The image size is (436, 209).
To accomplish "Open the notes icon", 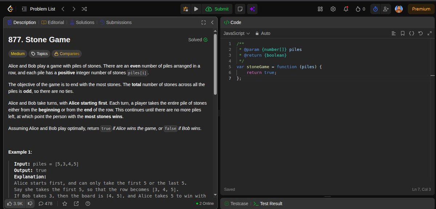I will [x=240, y=9].
